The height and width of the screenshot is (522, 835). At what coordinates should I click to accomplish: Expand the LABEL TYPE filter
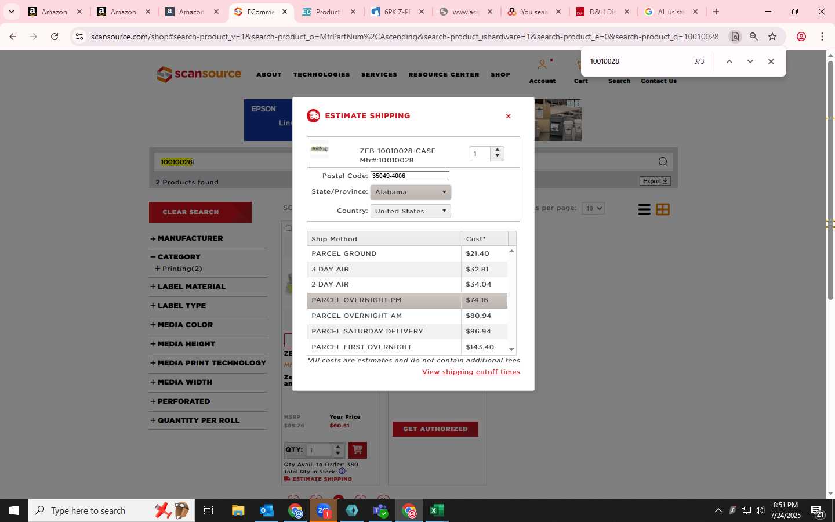pyautogui.click(x=178, y=306)
